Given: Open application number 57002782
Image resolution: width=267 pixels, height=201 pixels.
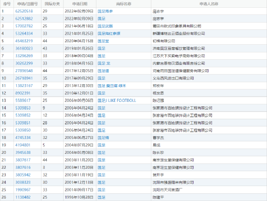Looking at the screenshot, I should [24, 26].
